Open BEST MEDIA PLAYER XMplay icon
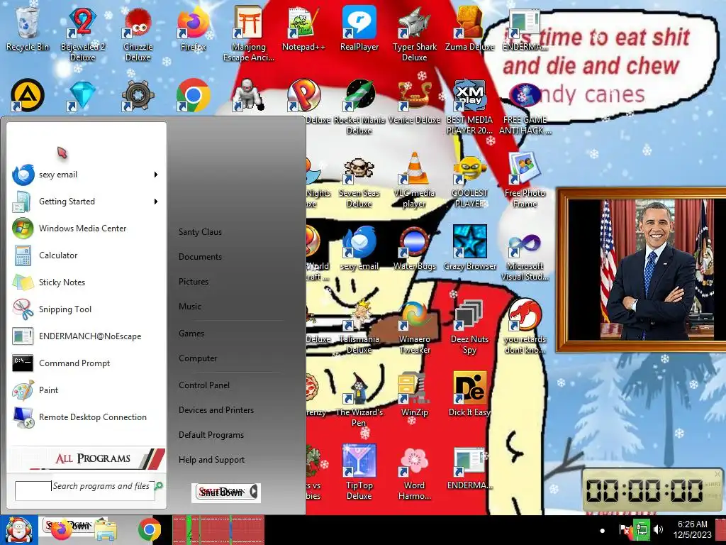 [469, 106]
